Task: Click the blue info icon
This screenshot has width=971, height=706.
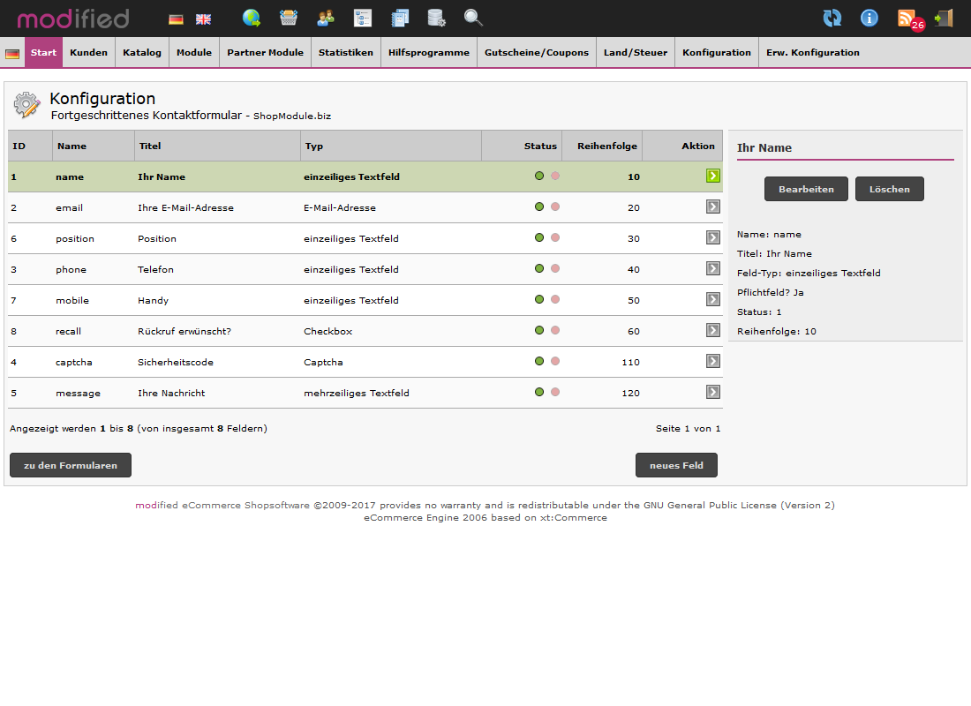Action: pos(869,18)
